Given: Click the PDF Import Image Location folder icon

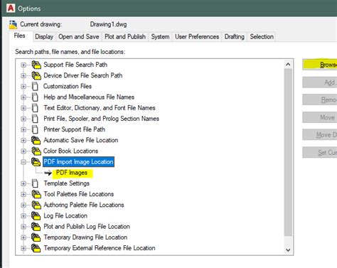Looking at the screenshot, I should [36, 162].
